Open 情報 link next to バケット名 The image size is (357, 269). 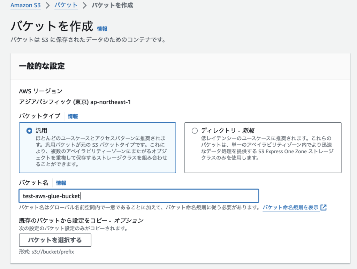(x=61, y=183)
